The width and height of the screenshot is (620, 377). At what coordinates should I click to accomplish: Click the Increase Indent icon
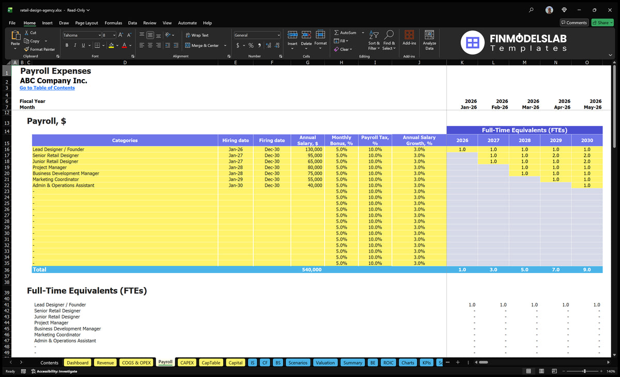tap(177, 46)
